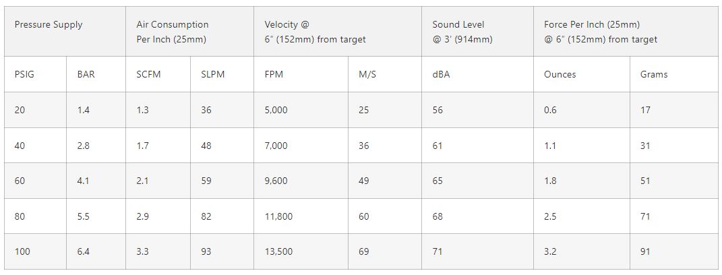
Task: Select the dBA column subheader
Action: point(441,74)
